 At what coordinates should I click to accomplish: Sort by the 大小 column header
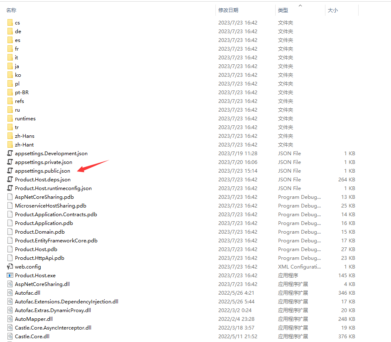click(x=332, y=10)
